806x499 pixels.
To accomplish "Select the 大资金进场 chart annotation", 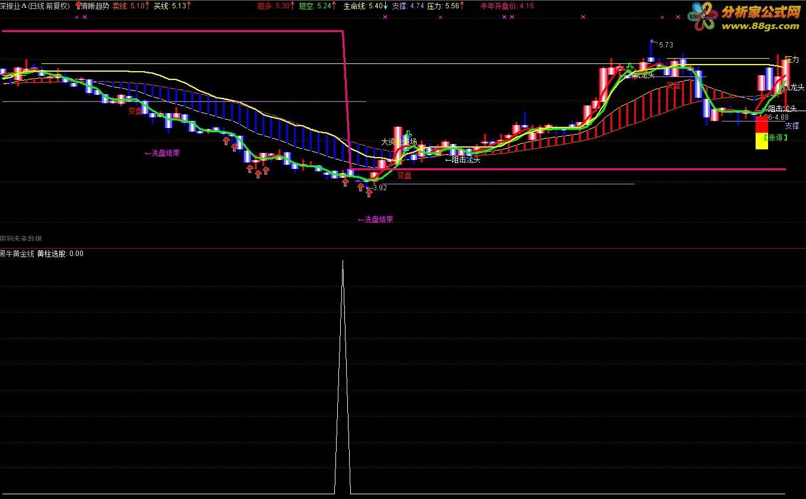I will point(399,142).
